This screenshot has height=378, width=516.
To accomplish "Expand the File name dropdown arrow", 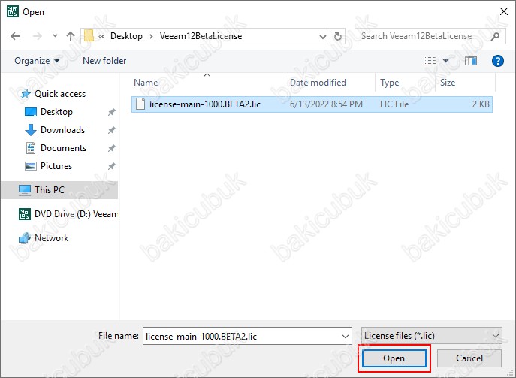I will point(346,336).
